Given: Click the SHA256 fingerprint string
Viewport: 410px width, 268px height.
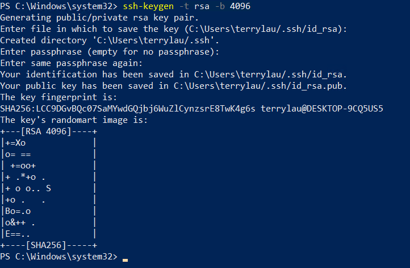Looking at the screenshot, I should (x=128, y=109).
